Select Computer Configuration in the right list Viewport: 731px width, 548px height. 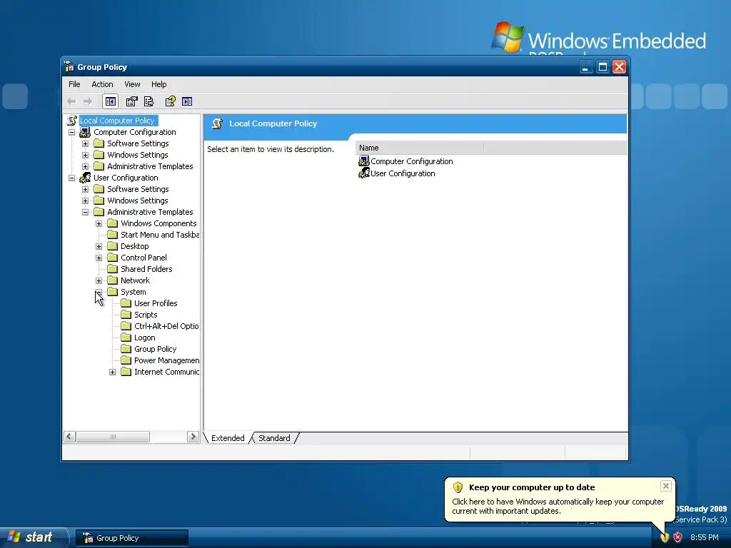405,161
